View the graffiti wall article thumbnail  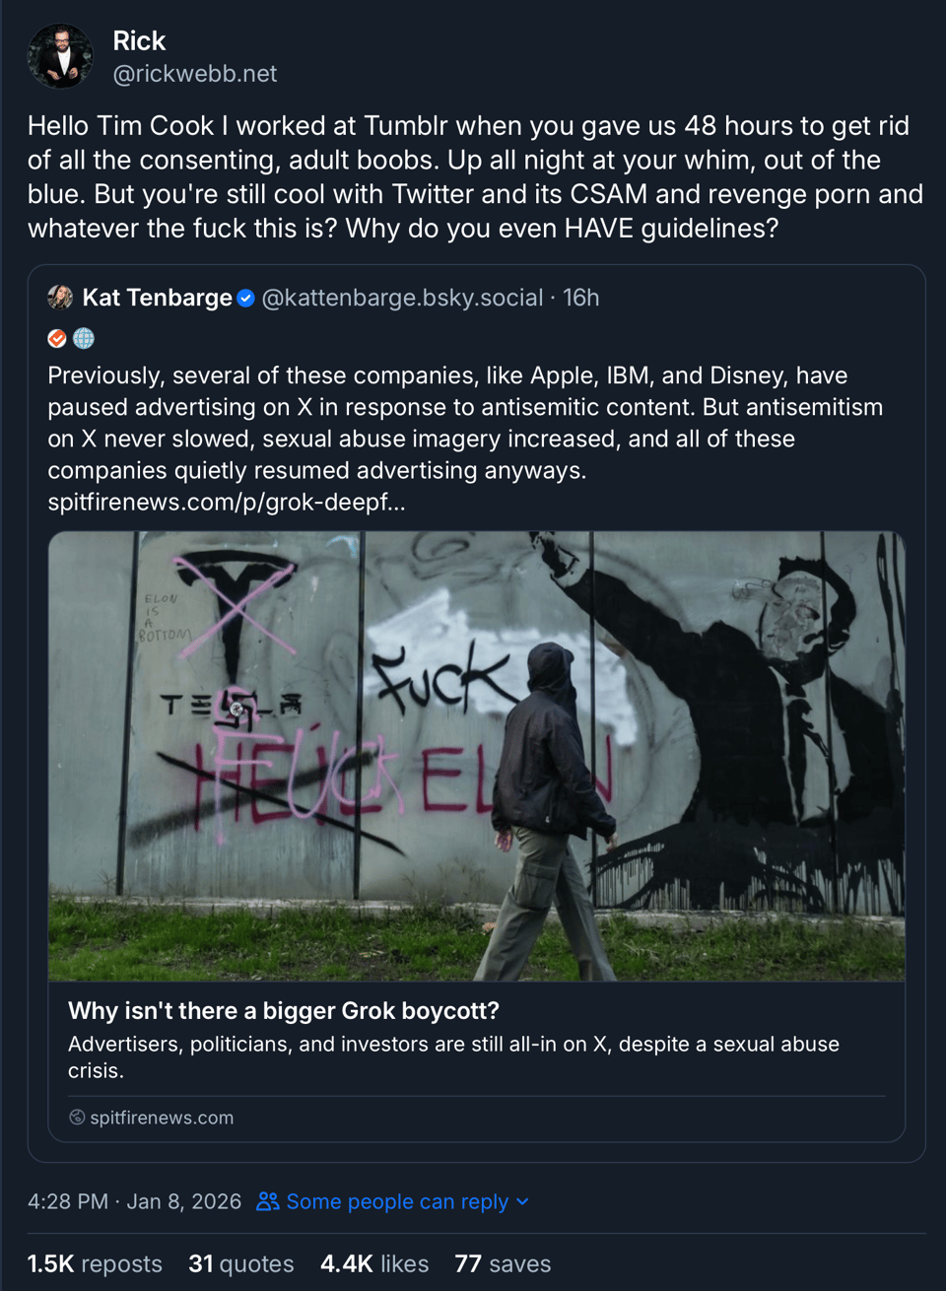[477, 757]
